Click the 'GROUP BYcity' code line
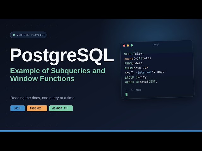Viewport: 202px width, 151px height. [x=136, y=77]
